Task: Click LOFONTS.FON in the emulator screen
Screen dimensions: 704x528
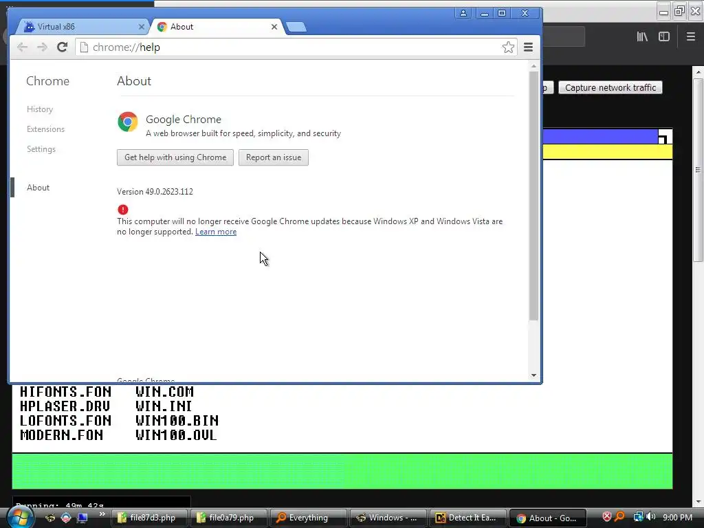Action: [65, 420]
